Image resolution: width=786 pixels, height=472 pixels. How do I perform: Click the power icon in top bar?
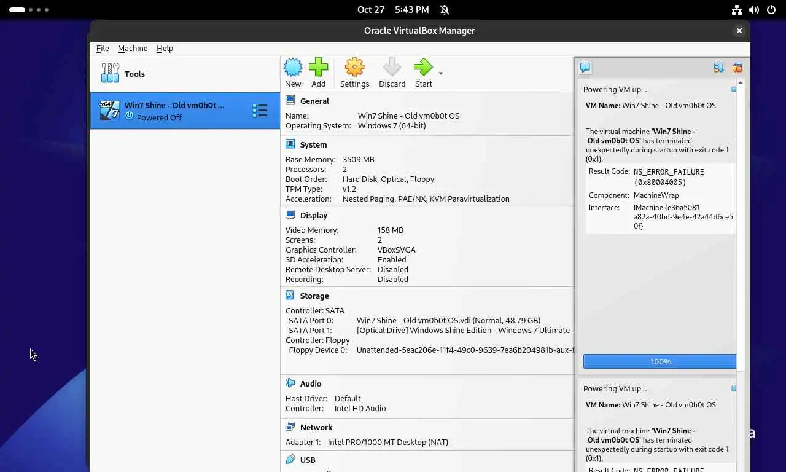point(771,10)
